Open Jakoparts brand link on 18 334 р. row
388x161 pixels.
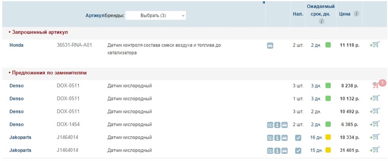tap(20, 137)
